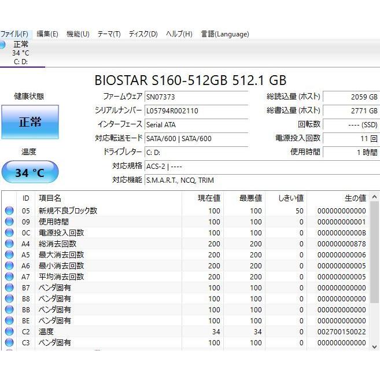Click the drive letter field C: D:
Image resolution: width=380 pixels, height=380 pixels.
click(196, 153)
